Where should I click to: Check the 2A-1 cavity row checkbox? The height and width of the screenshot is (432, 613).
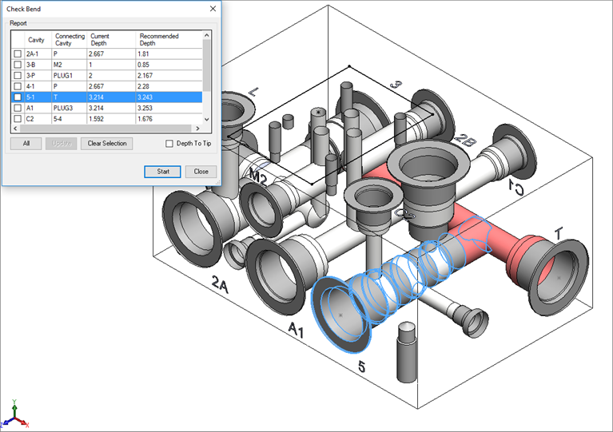(x=18, y=54)
